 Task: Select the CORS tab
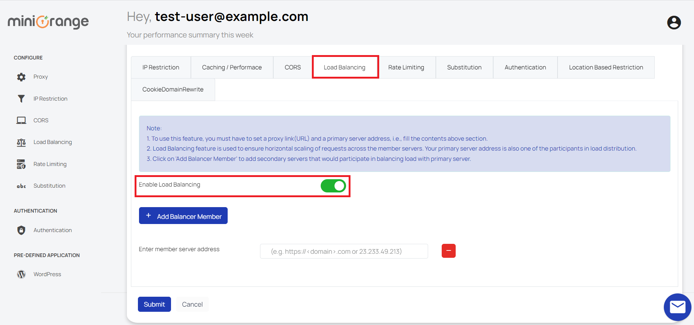pos(293,67)
